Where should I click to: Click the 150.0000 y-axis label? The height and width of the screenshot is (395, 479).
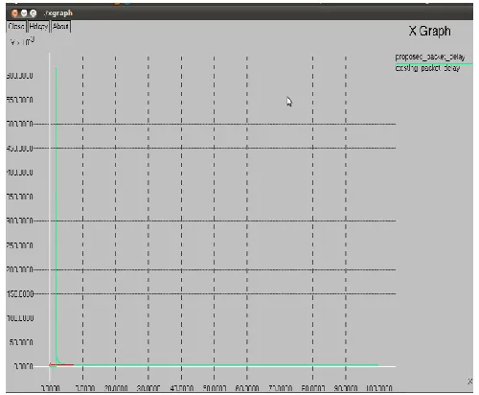click(20, 293)
